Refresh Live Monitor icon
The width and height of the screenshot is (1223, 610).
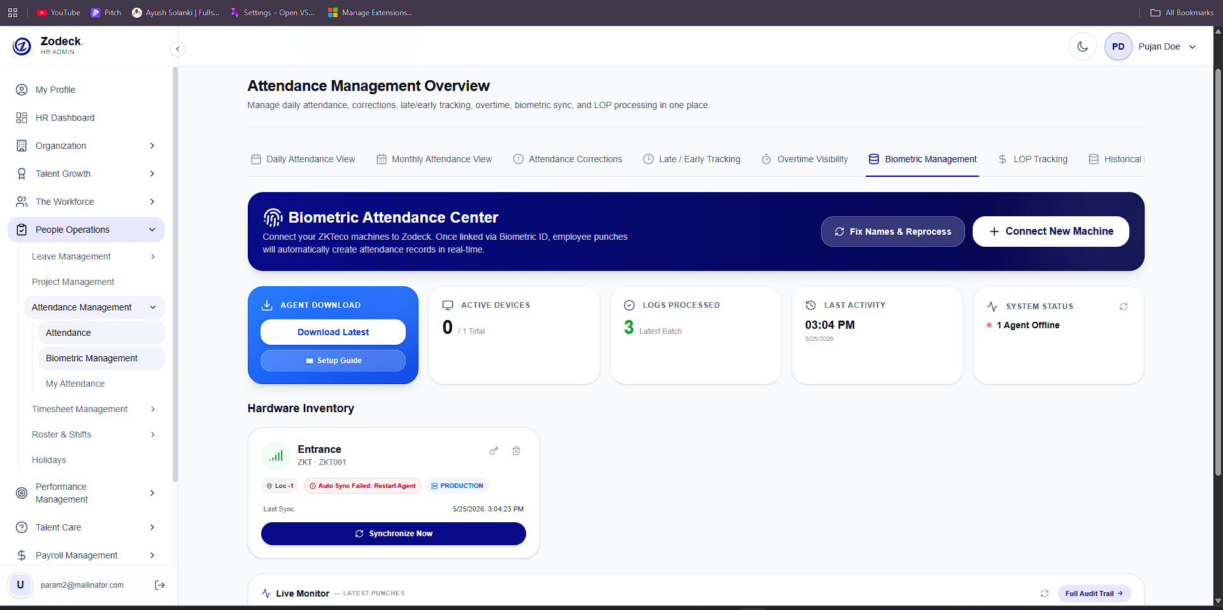click(x=1045, y=593)
